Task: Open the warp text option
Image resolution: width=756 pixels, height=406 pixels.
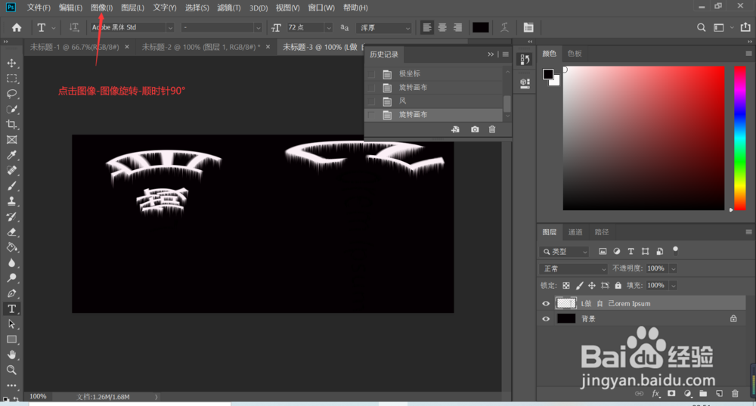Action: tap(504, 27)
